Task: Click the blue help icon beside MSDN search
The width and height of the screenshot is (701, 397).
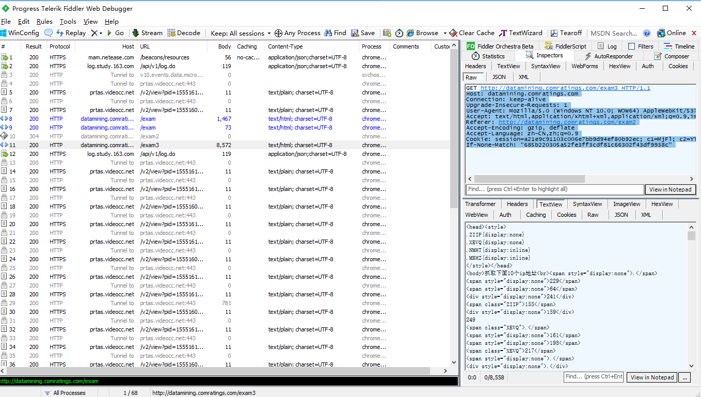Action: point(647,33)
